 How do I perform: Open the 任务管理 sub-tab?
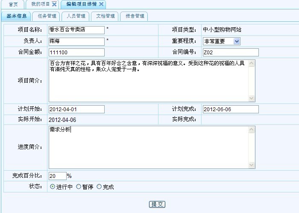[x=47, y=16]
